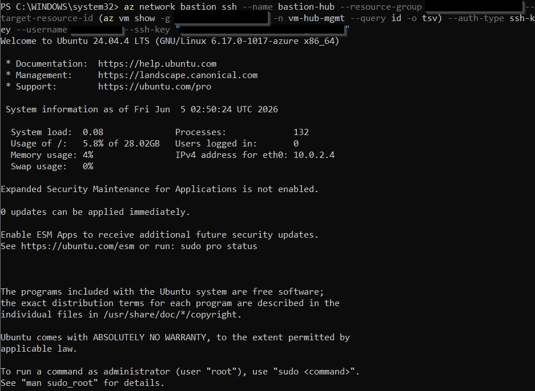Screen dimensions: 535x391
Task: Click 'The programs included with the Ubuntu' line
Action: 162,292
